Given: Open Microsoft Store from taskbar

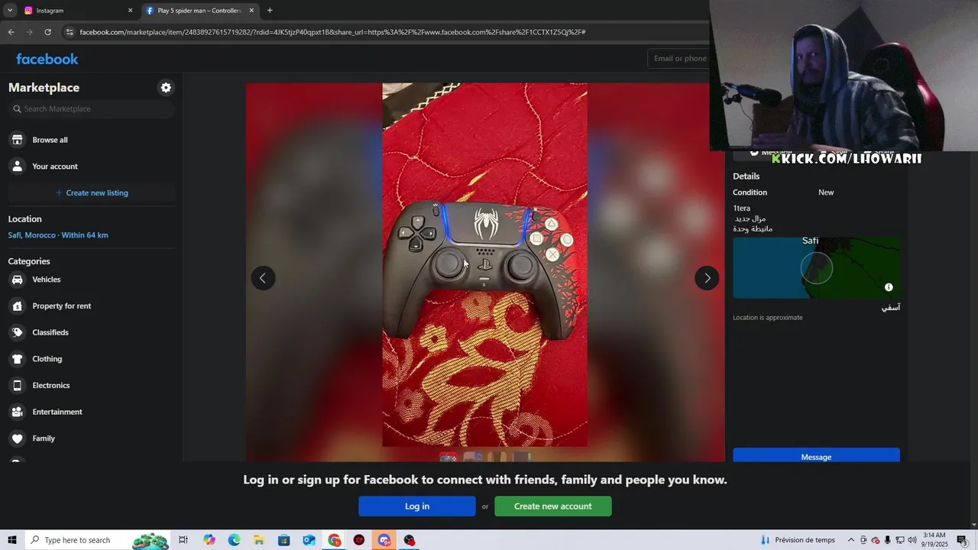Looking at the screenshot, I should [283, 540].
